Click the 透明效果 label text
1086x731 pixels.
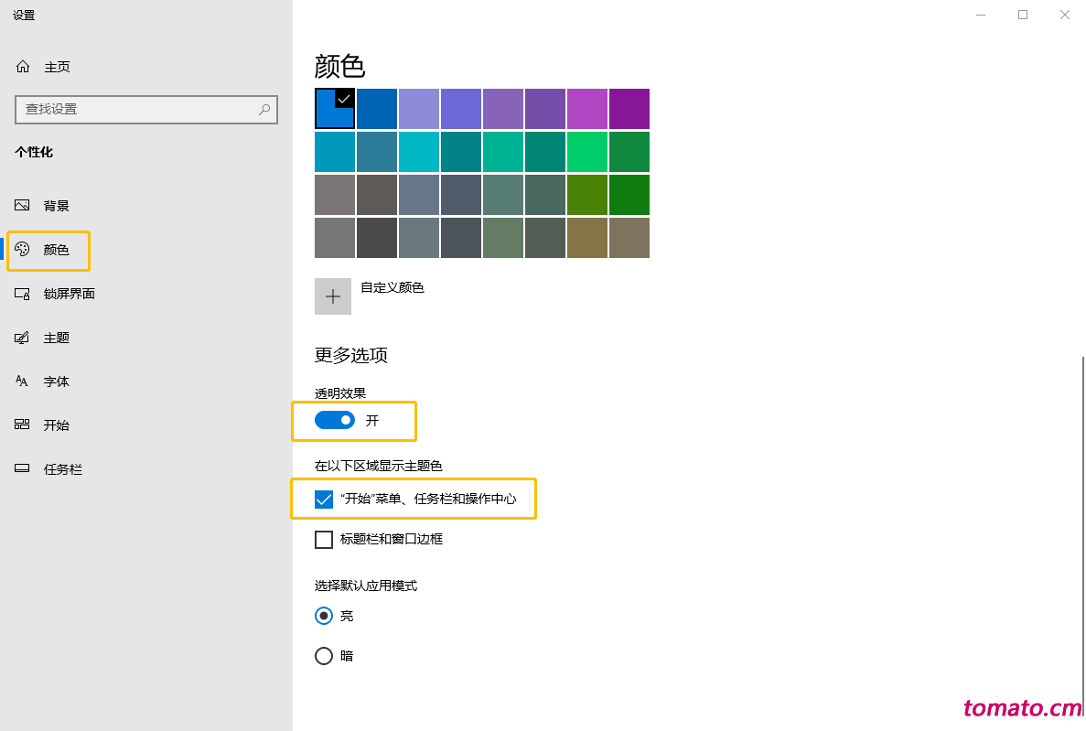coord(340,393)
